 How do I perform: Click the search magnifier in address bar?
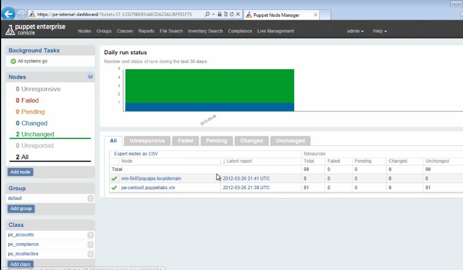207,14
